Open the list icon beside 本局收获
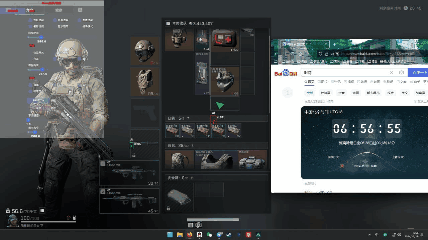Image resolution: width=428 pixels, height=240 pixels. pos(168,23)
